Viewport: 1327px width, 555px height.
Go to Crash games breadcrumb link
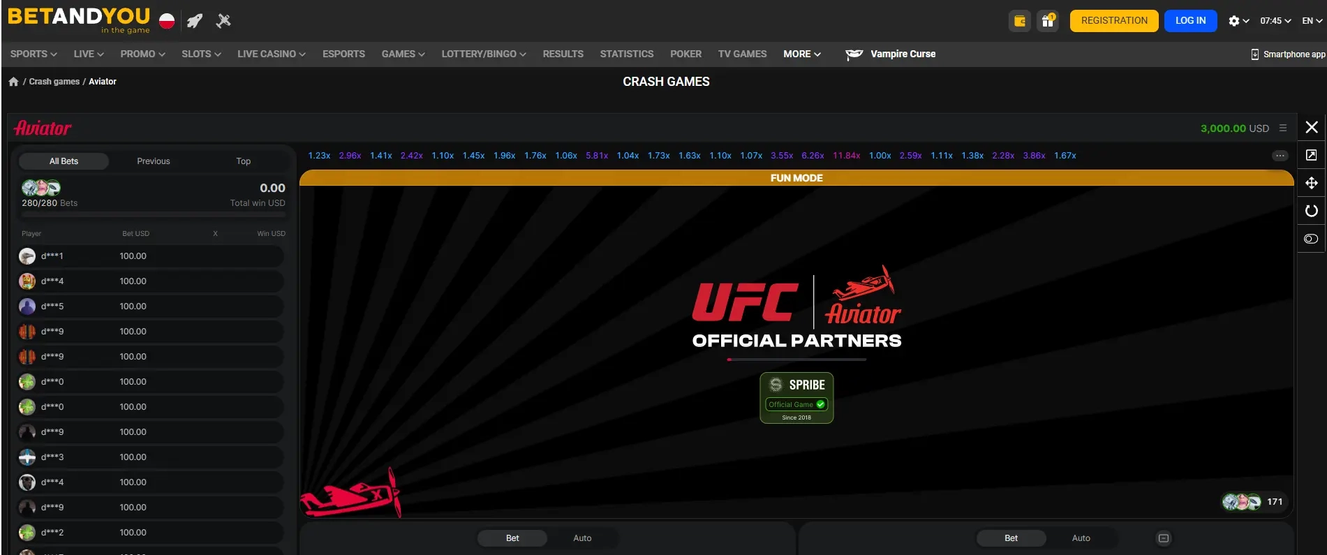(54, 82)
